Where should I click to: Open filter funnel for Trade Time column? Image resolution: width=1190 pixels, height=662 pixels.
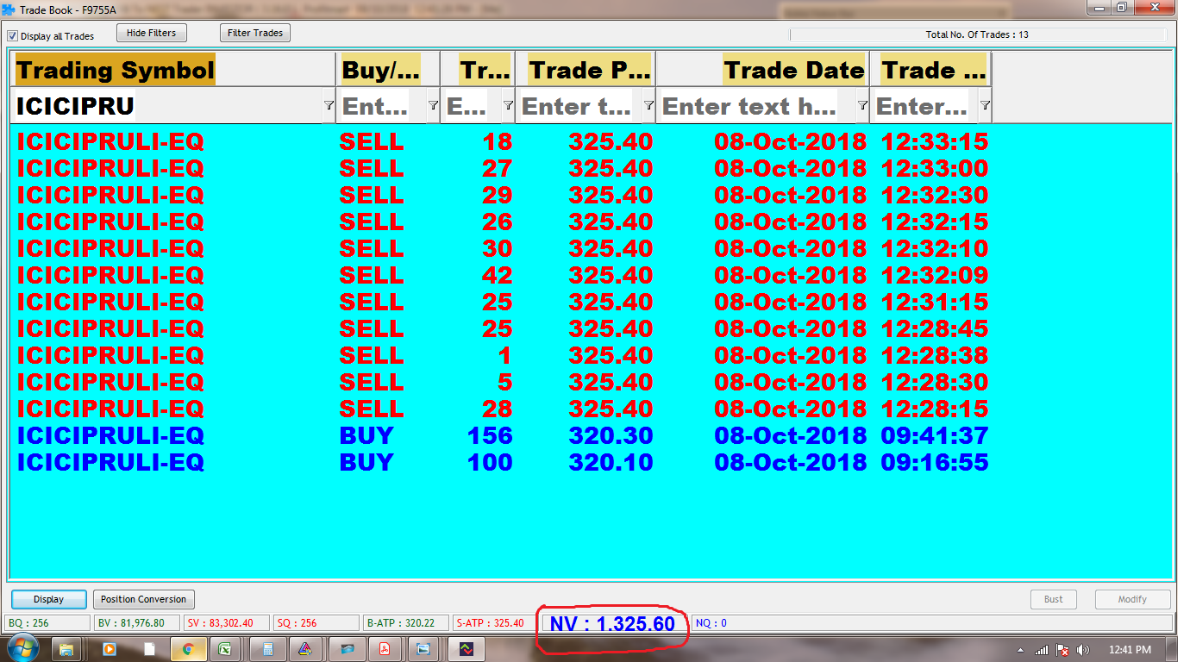[x=985, y=105]
